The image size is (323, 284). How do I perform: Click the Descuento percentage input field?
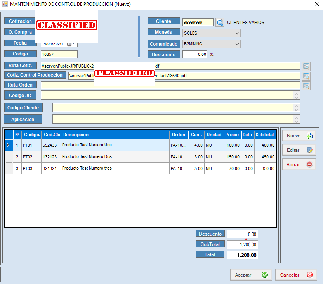(194, 55)
